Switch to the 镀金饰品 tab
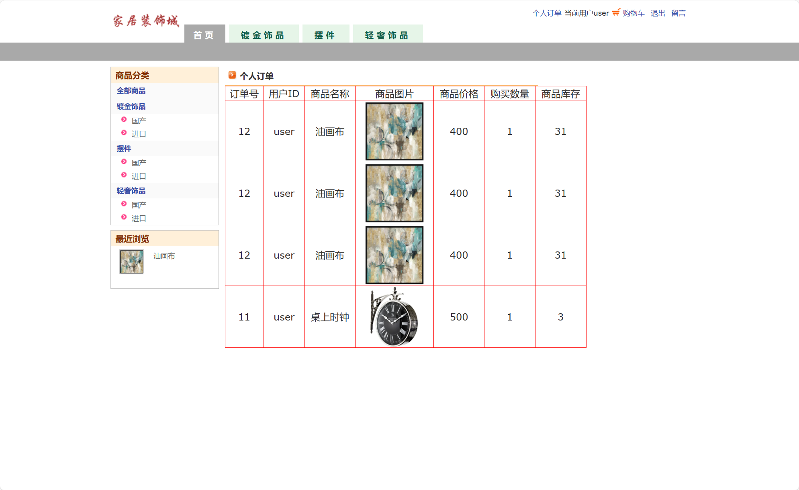Image resolution: width=799 pixels, height=490 pixels. [263, 35]
